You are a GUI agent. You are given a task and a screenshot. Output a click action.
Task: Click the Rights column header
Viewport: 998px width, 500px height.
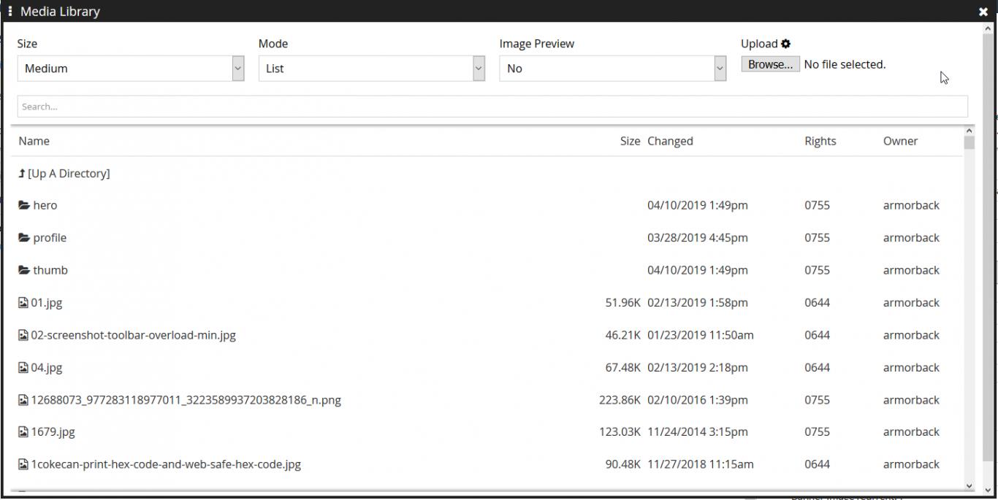[819, 141]
